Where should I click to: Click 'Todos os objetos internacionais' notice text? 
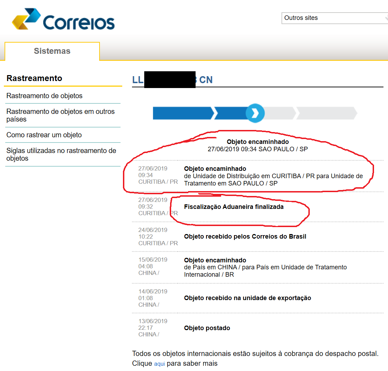255,354
